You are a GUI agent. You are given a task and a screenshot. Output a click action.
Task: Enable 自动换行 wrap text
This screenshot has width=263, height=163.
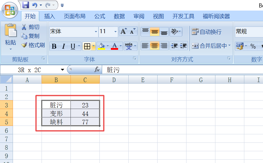pos(207,32)
